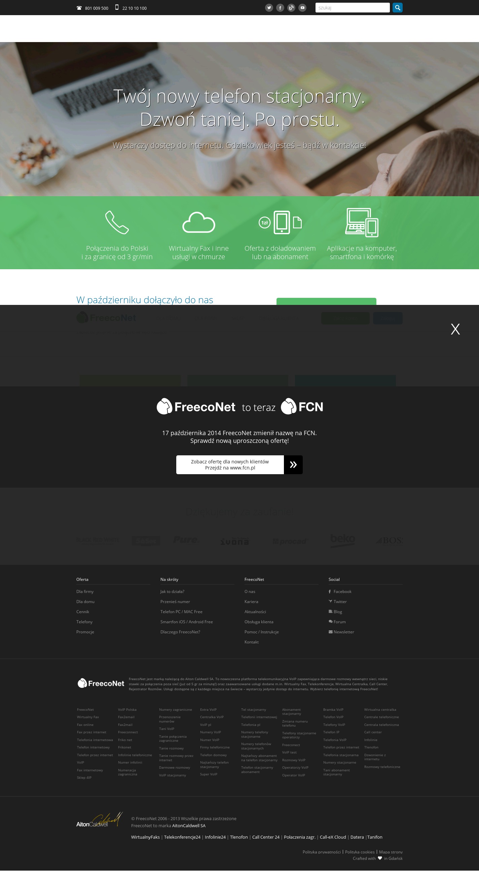Viewport: 479px width, 876px height.
Task: Click into the szukaj search field
Action: (352, 8)
